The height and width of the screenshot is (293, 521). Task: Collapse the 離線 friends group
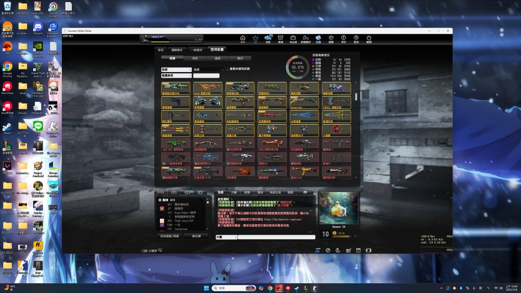pyautogui.click(x=160, y=200)
